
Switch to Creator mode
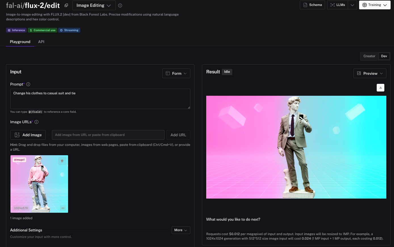(x=369, y=56)
